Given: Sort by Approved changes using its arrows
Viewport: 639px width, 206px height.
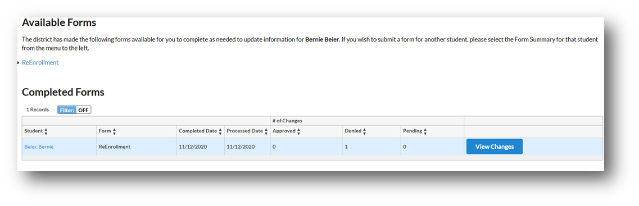Looking at the screenshot, I should click(299, 131).
